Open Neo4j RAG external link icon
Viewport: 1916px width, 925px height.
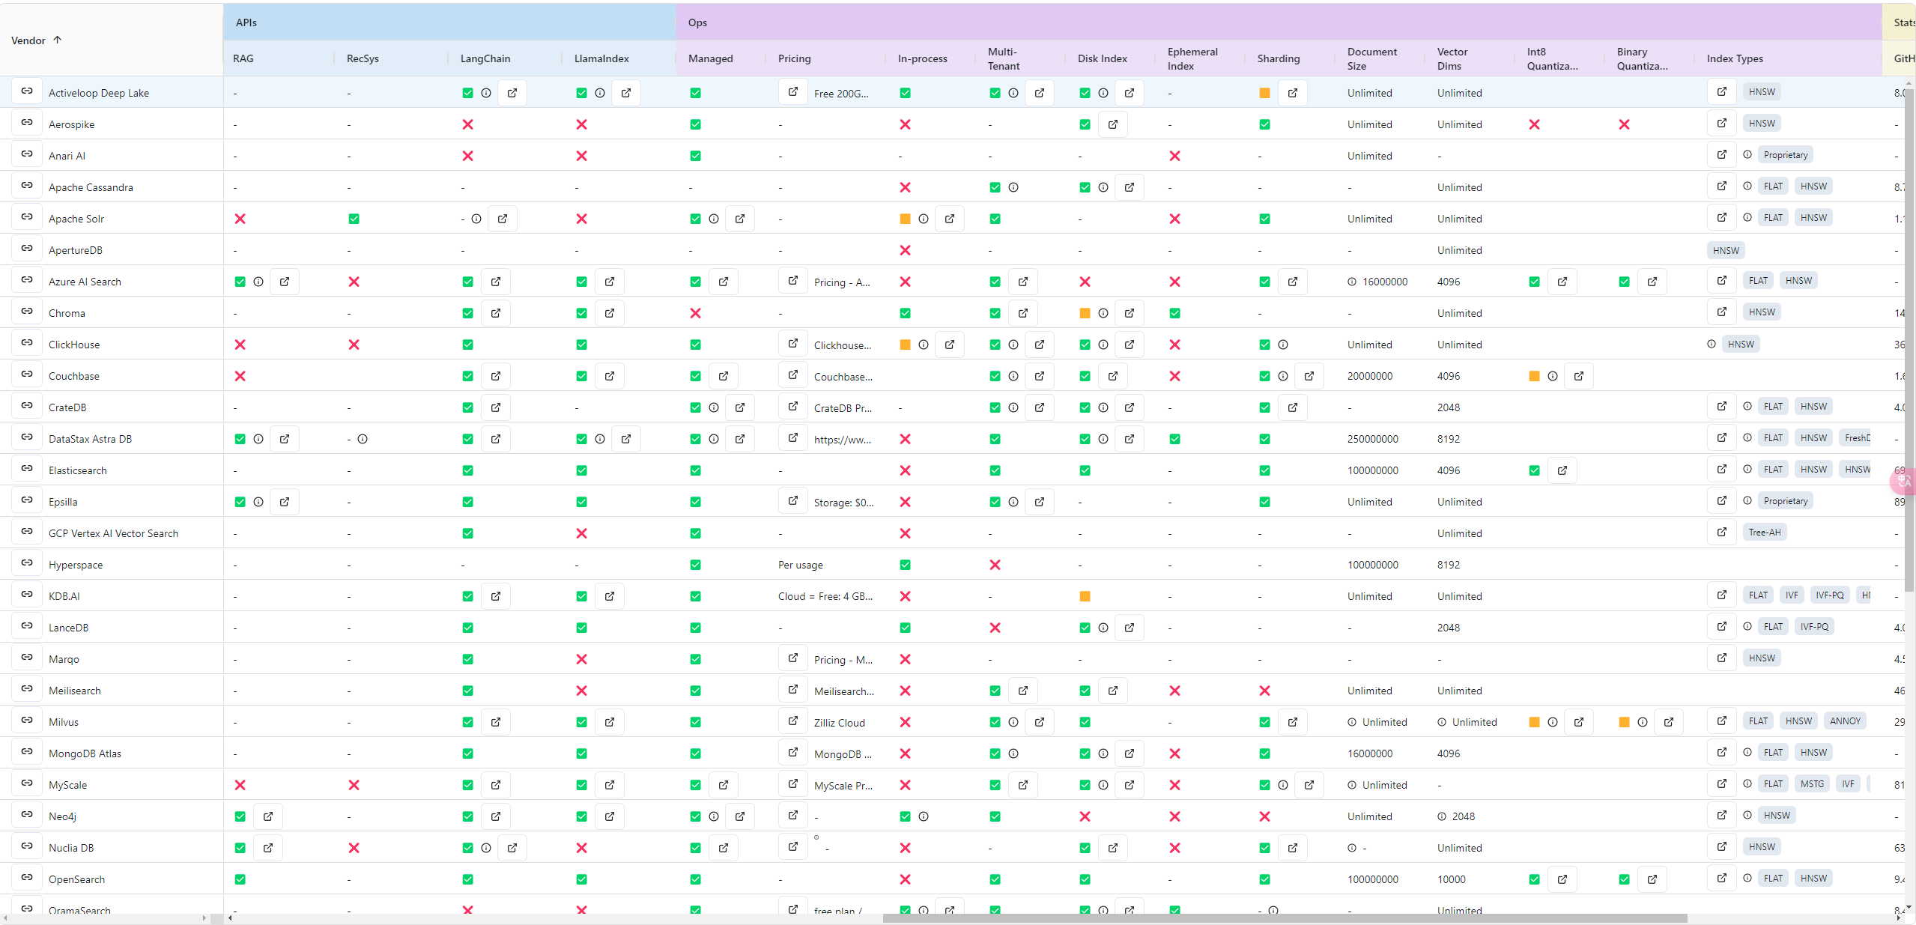(268, 816)
